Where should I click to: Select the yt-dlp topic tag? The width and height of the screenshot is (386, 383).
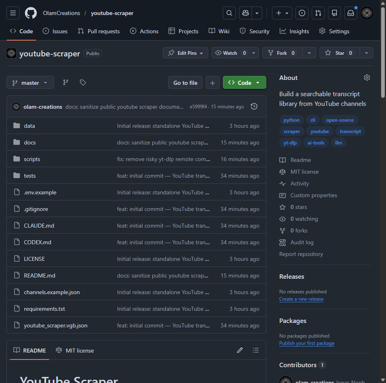(x=290, y=142)
